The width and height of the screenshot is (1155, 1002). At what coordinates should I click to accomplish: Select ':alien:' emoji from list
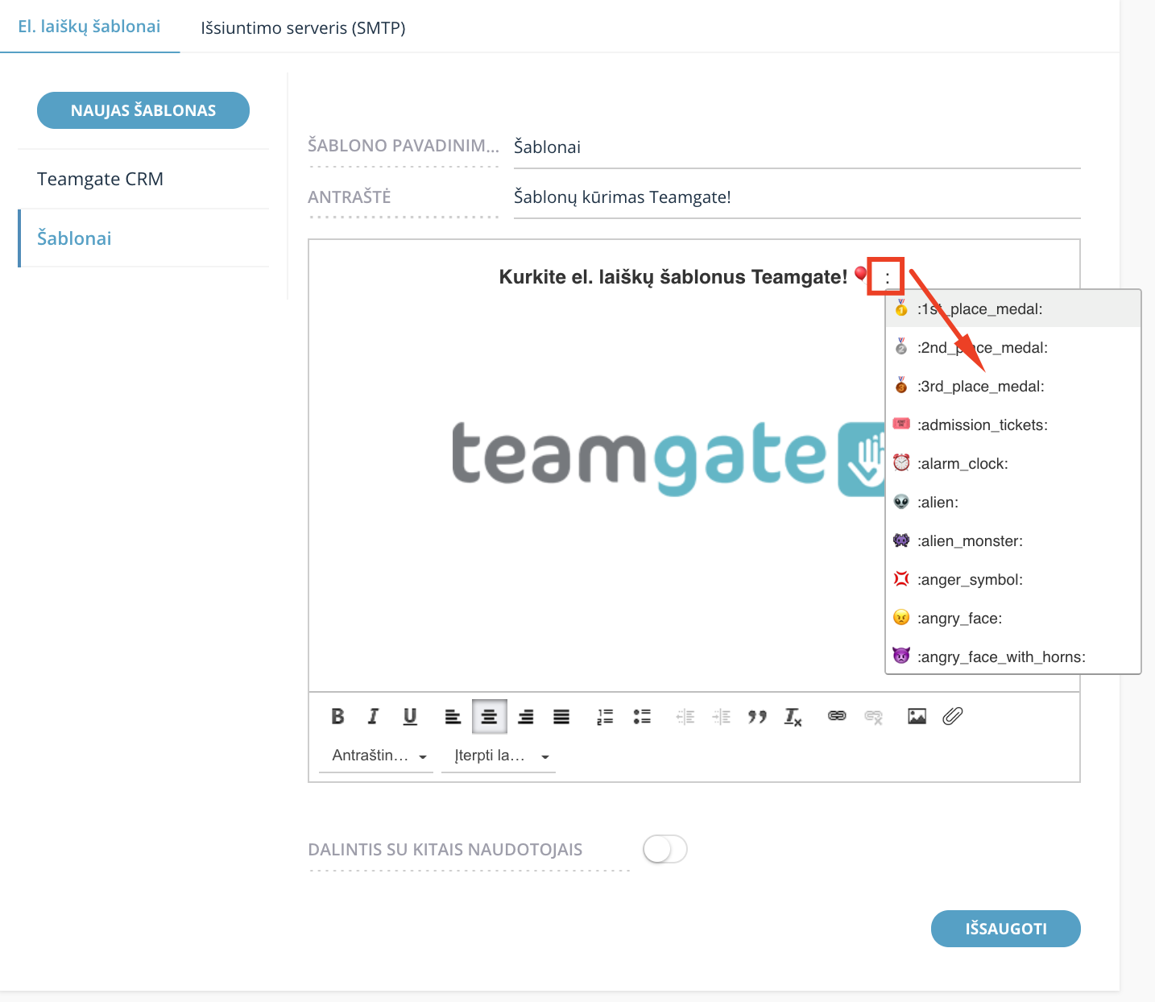[1013, 503]
